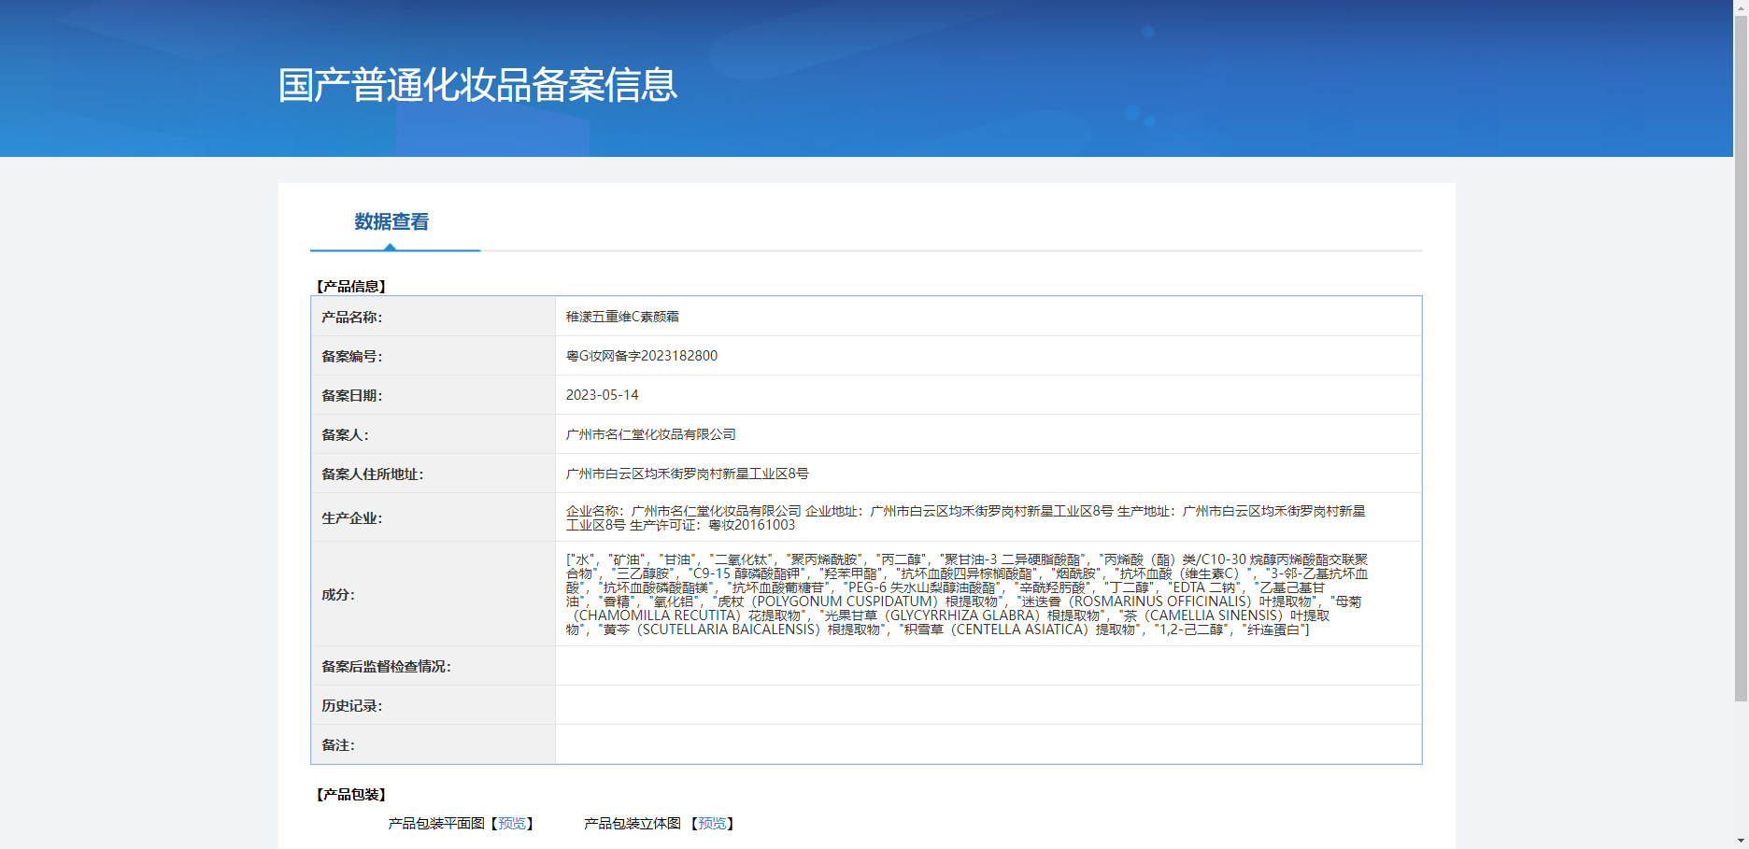
Task: Open 预览 link for 产品包装立体图
Action: [712, 824]
